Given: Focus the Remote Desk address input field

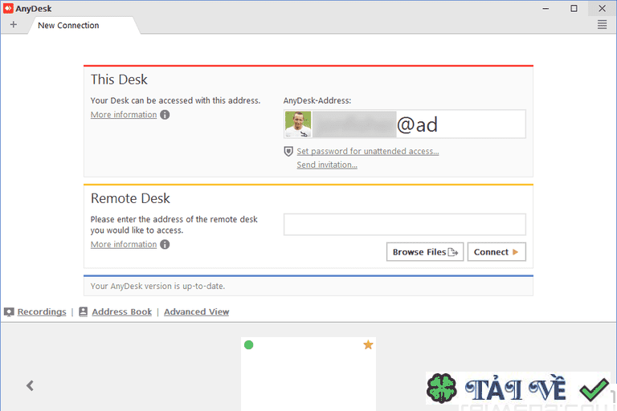Looking at the screenshot, I should [x=405, y=225].
